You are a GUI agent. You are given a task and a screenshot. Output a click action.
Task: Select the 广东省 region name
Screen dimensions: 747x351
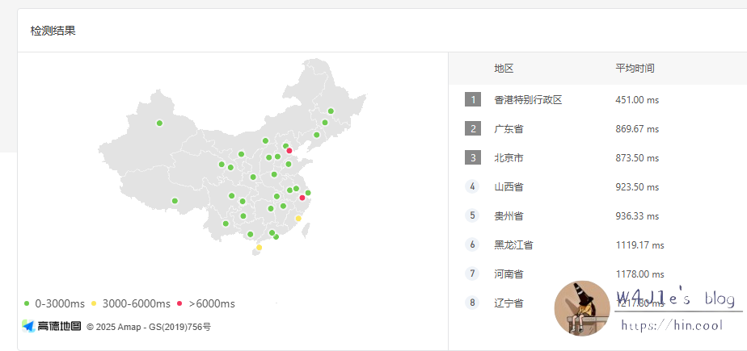[x=509, y=129]
